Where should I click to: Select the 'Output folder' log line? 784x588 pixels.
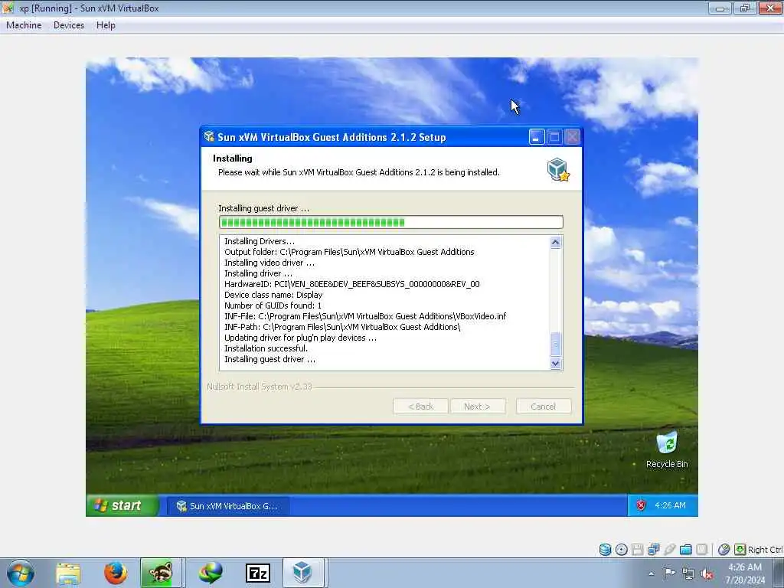tap(349, 252)
